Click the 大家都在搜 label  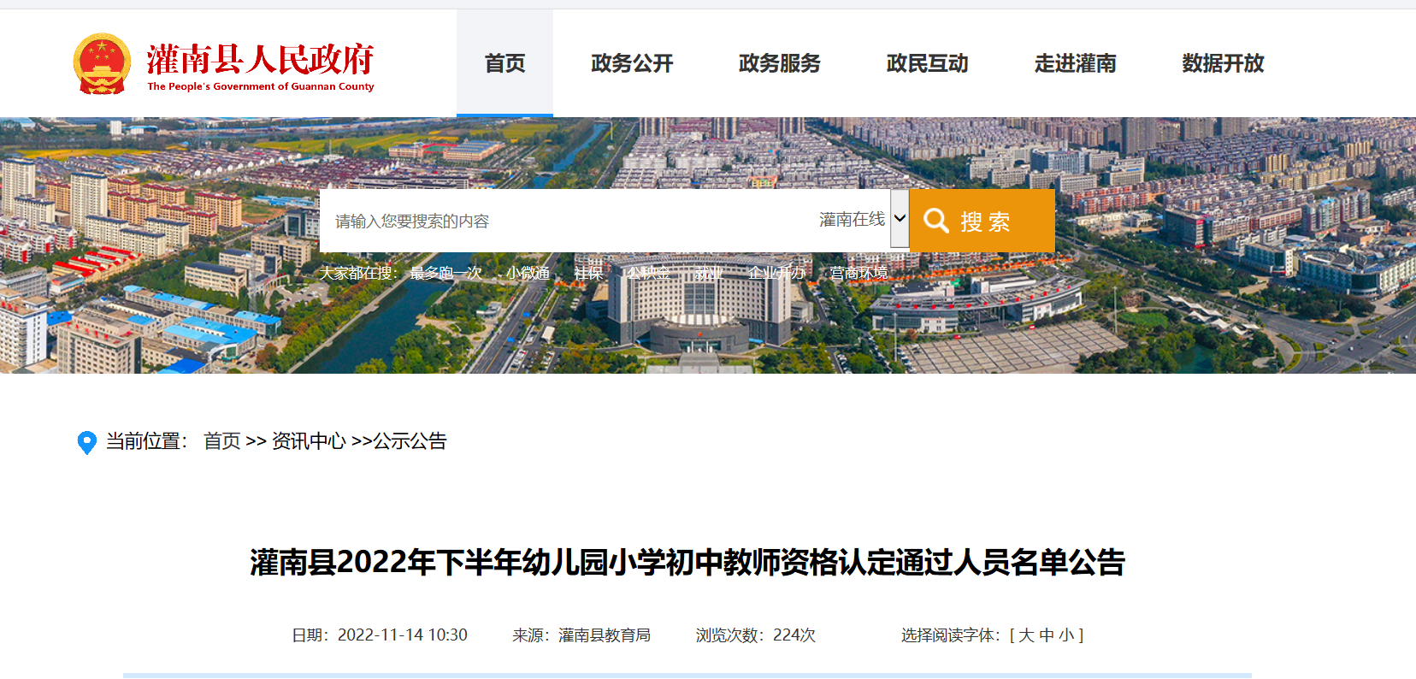point(359,273)
